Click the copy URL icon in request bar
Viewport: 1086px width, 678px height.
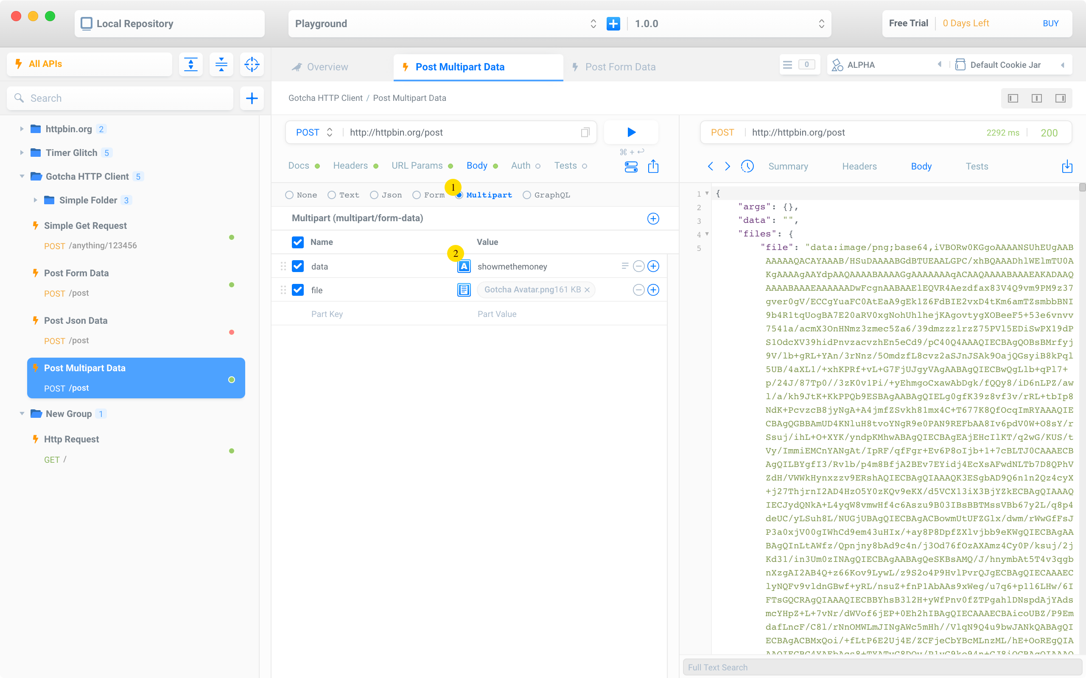pyautogui.click(x=585, y=132)
